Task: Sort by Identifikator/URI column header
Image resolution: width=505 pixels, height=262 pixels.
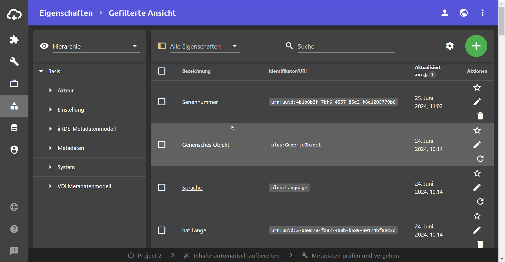Action: pyautogui.click(x=287, y=71)
